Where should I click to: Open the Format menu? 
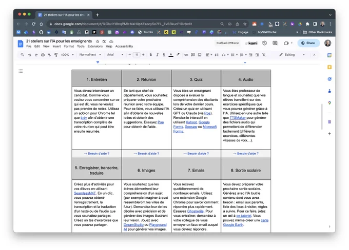click(x=69, y=46)
